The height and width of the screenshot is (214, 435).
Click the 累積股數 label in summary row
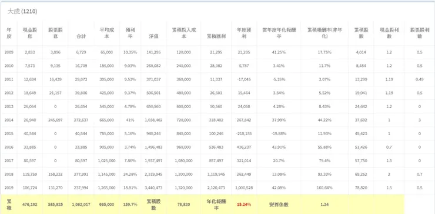tap(153, 204)
